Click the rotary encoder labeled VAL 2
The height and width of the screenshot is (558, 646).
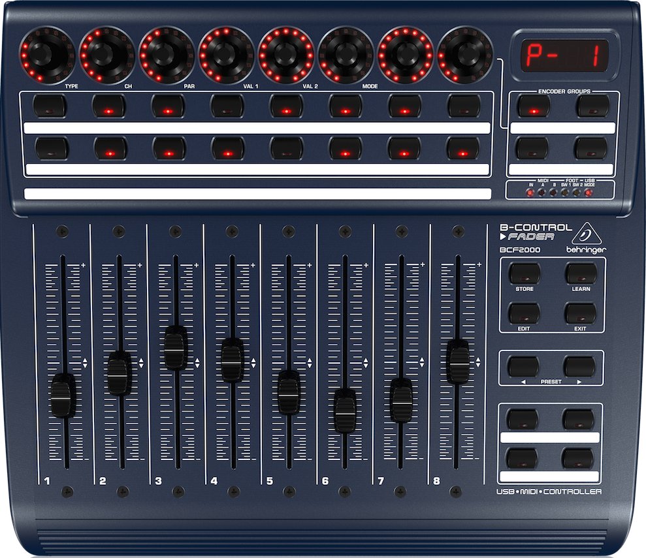[286, 55]
